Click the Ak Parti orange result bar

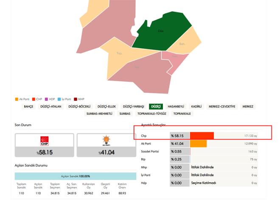tap(198, 144)
